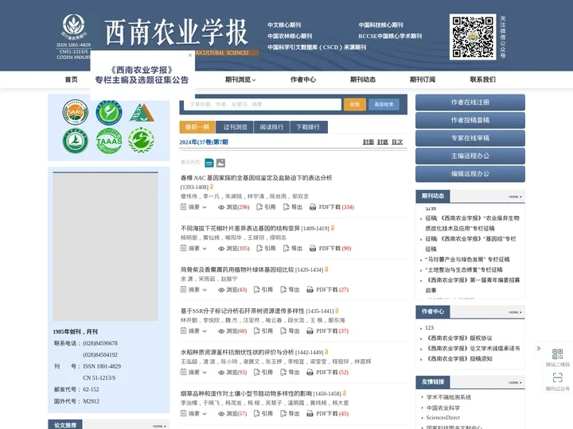This screenshot has width=573, height=429.
Task: Expand abstract of SSR 石阡茶树 article
Action: click(193, 330)
